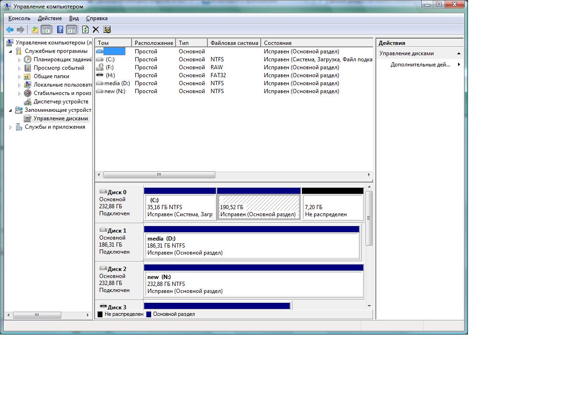Click the Службы и приложения icon

19,127
